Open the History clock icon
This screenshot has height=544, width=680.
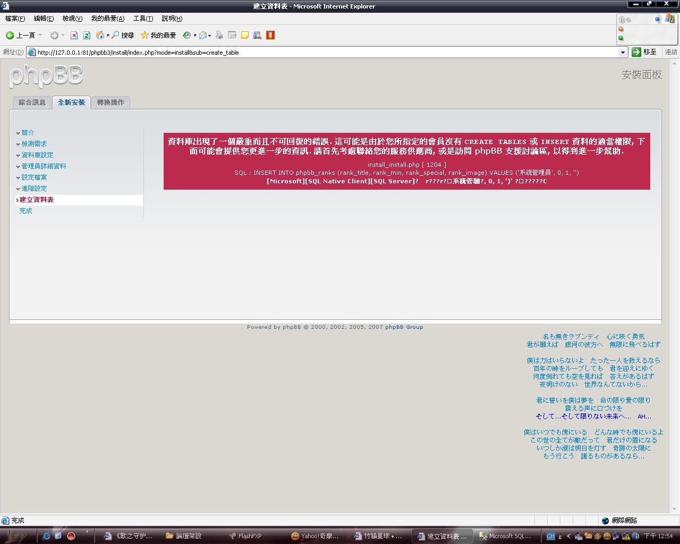(186, 35)
